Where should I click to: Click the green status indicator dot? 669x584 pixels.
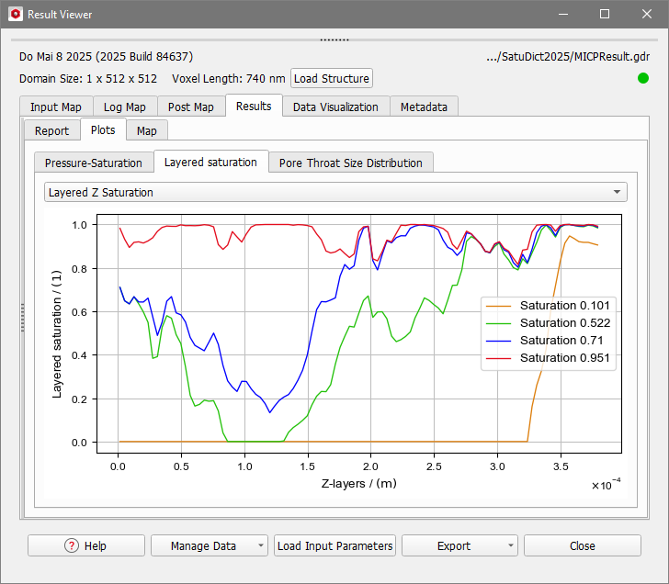[x=643, y=78]
